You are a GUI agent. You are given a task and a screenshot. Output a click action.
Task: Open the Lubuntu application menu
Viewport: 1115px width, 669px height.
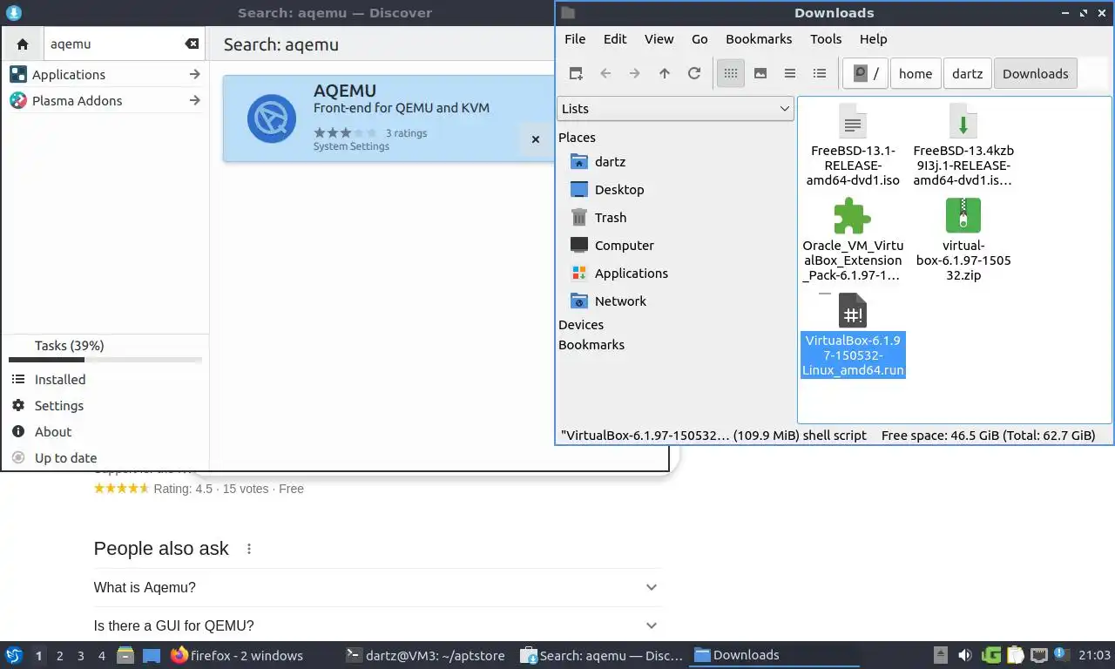(x=14, y=655)
